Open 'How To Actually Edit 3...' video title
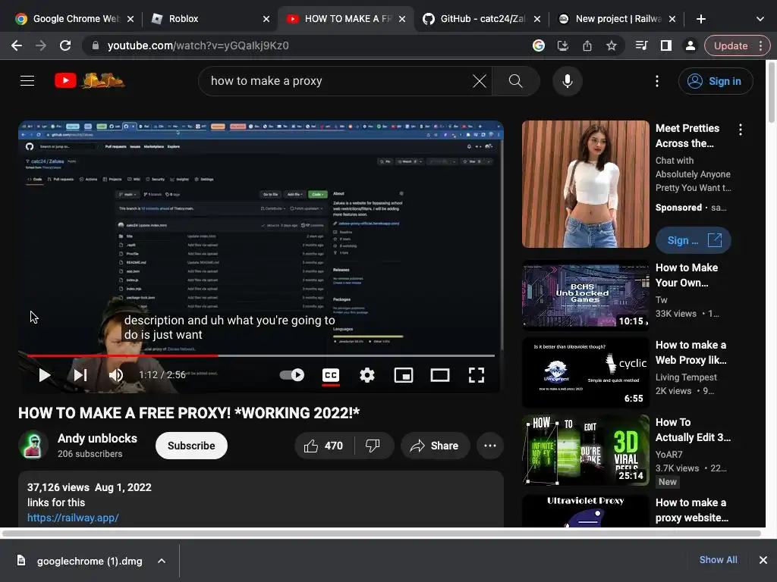The width and height of the screenshot is (777, 582). [694, 430]
